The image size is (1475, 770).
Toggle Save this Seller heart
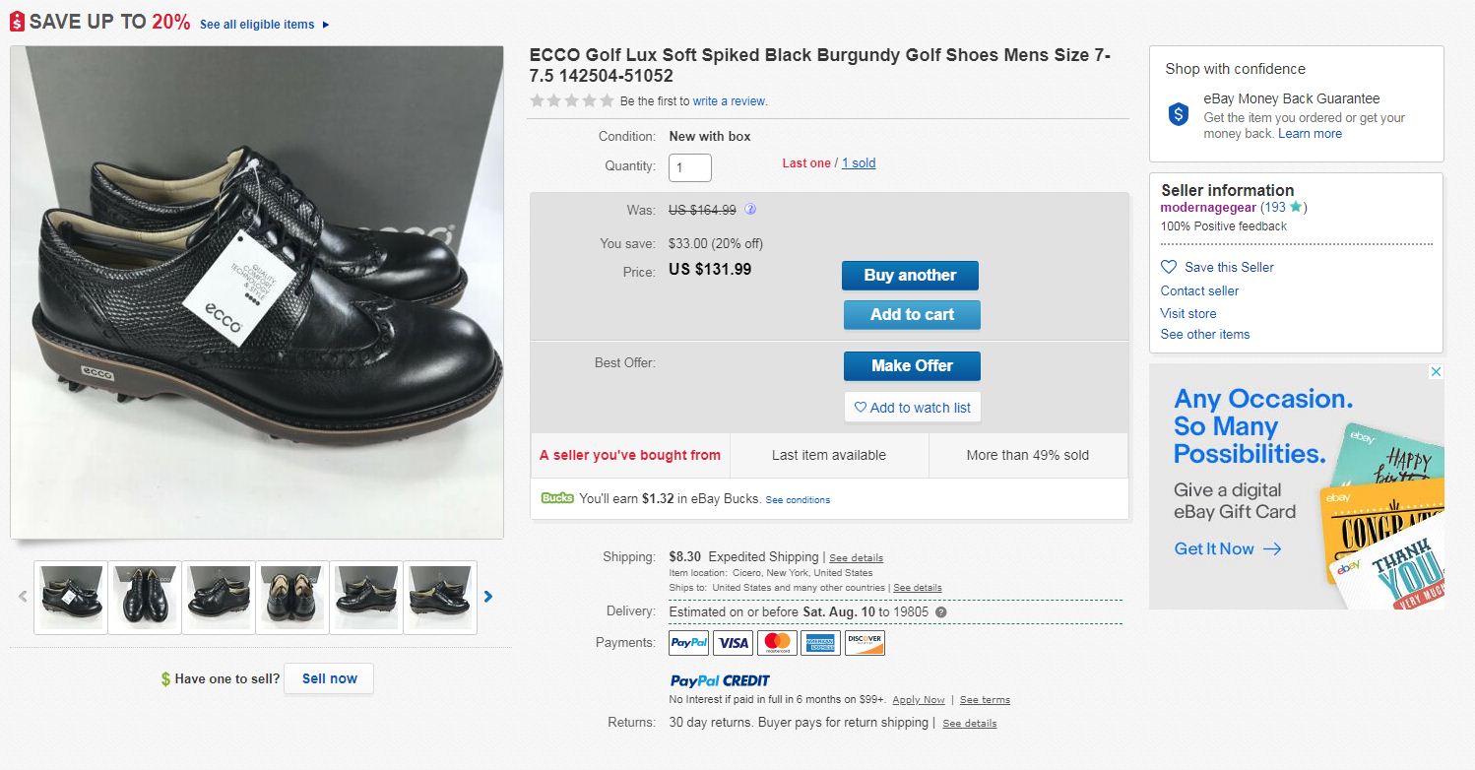pos(1169,267)
